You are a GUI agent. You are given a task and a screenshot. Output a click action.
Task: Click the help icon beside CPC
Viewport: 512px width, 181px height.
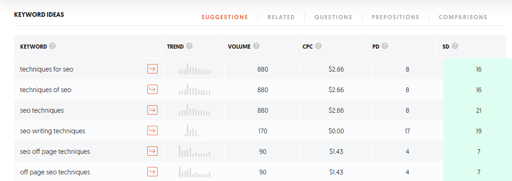tap(318, 46)
